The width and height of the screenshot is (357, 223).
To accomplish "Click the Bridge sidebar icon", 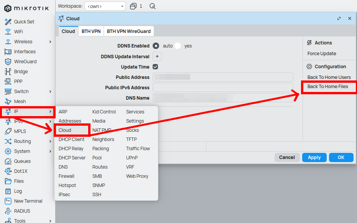I will click(8, 72).
